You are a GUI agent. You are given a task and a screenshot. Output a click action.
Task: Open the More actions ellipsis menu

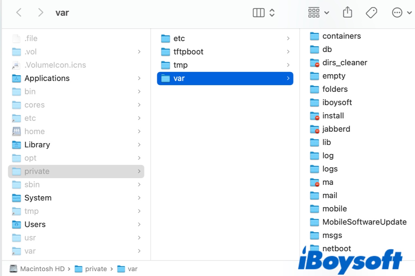click(x=397, y=13)
